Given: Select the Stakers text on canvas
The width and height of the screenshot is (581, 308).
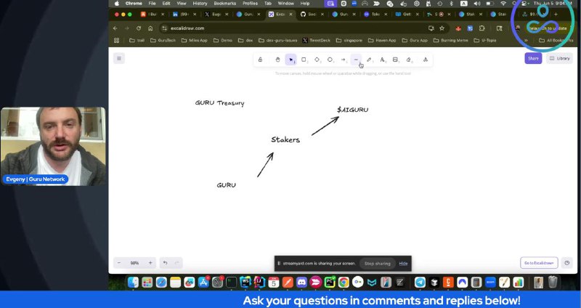Looking at the screenshot, I should click(x=285, y=139).
